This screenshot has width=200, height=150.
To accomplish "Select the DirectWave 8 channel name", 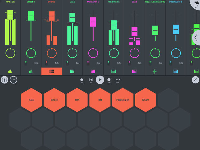I will coord(176,2).
